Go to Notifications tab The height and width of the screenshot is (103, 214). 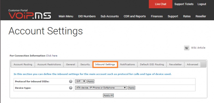tap(127, 64)
